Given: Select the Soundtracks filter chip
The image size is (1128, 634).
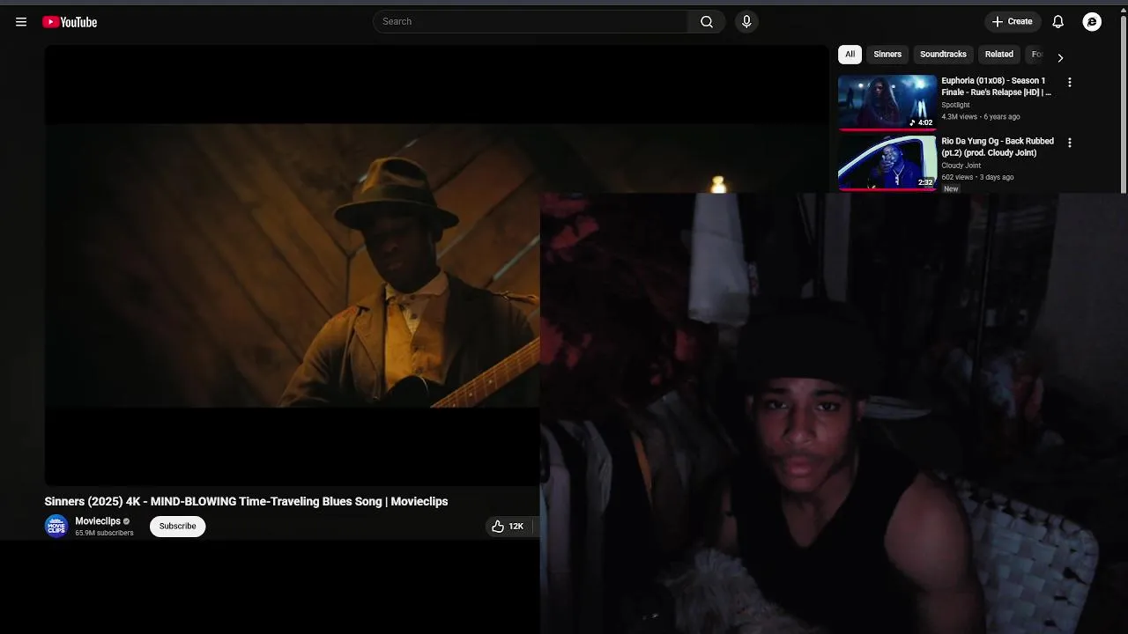Looking at the screenshot, I should (943, 54).
